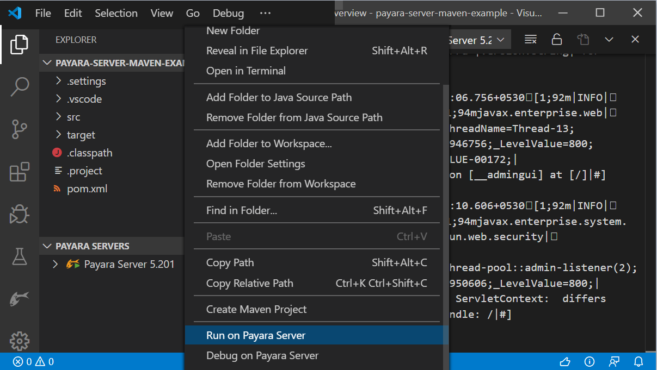Clear the Output panel content
This screenshot has height=370, width=657.
pyautogui.click(x=531, y=39)
